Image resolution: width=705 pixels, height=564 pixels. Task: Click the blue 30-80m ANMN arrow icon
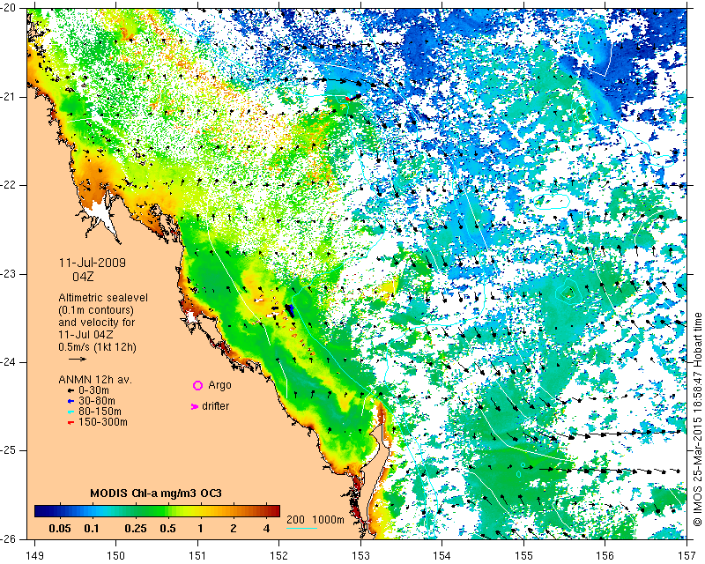tap(70, 401)
